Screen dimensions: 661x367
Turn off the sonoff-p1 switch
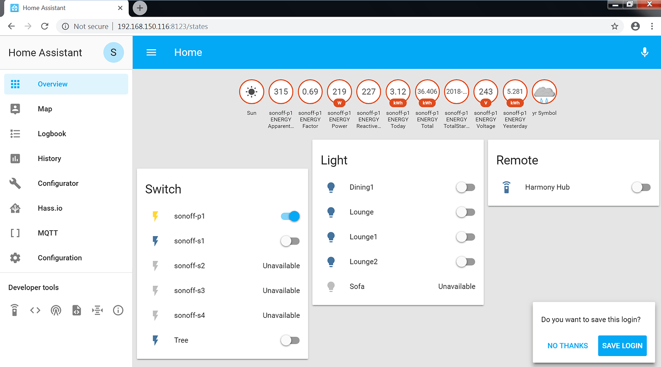pos(290,216)
